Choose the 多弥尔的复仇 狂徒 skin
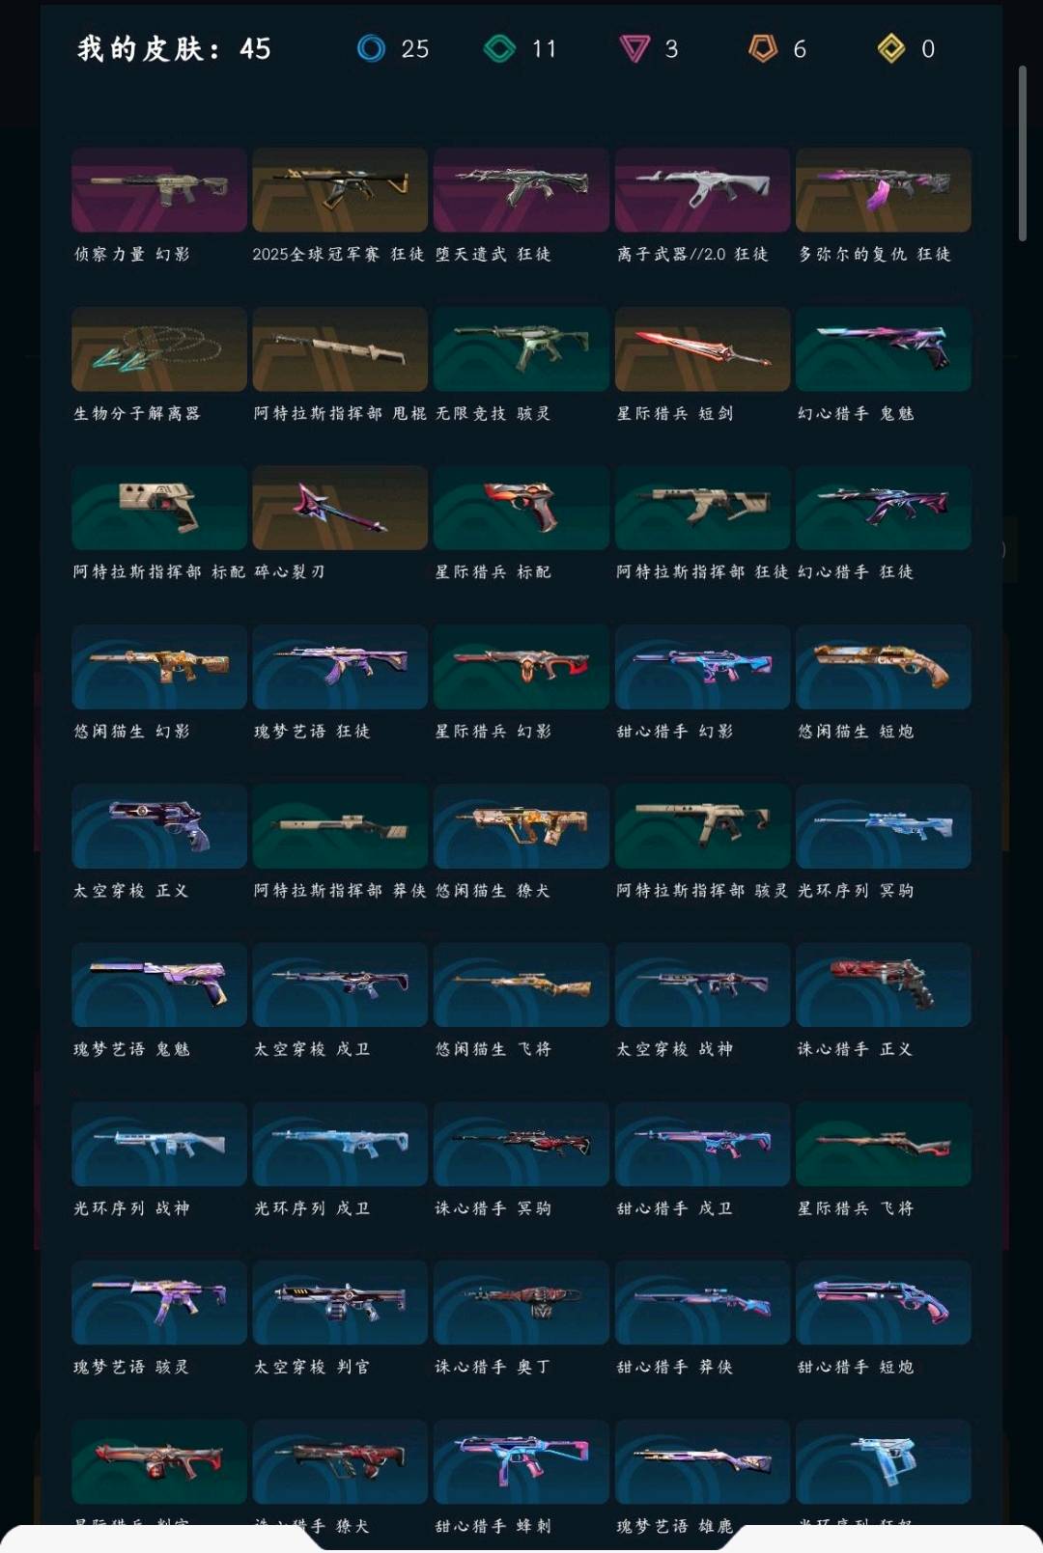The image size is (1043, 1553). click(884, 189)
